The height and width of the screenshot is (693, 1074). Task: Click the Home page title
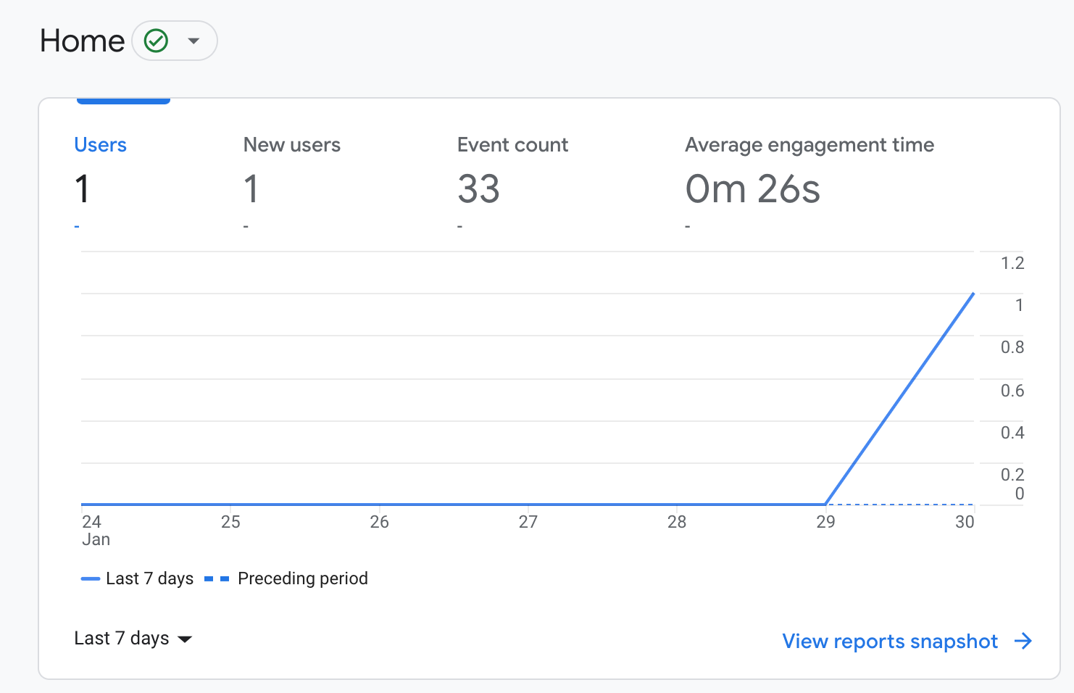[83, 41]
